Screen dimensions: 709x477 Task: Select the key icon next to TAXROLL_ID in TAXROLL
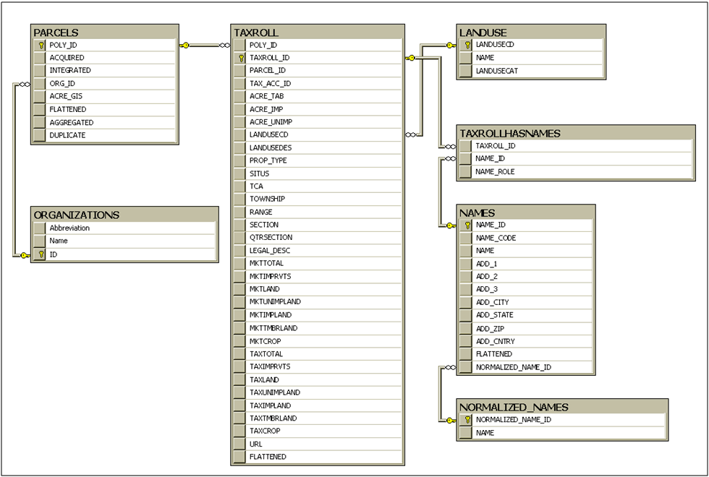click(242, 58)
